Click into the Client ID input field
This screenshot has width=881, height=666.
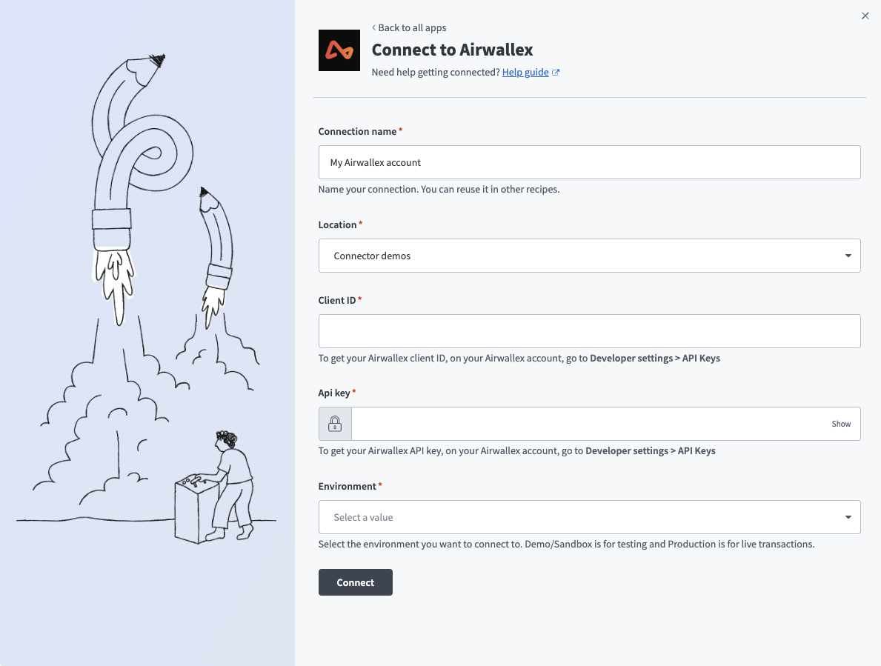(589, 331)
